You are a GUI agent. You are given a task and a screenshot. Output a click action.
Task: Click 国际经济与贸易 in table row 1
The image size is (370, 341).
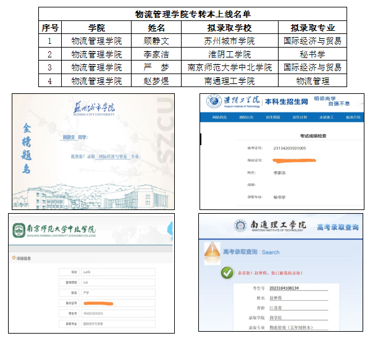pyautogui.click(x=313, y=41)
